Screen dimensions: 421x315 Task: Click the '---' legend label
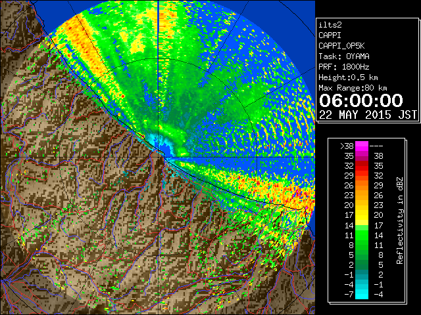[x=376, y=146]
